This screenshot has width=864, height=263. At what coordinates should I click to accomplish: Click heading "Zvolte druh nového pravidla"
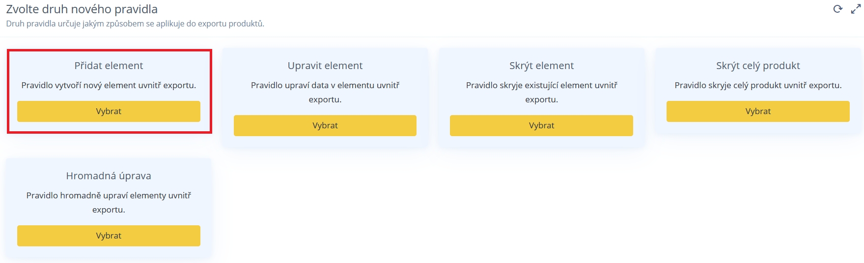click(82, 9)
